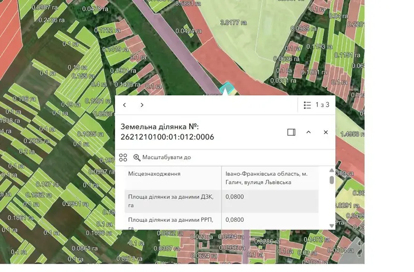Click the 0.1962 га parcel
This screenshot has width=414, height=272.
pos(38,195)
